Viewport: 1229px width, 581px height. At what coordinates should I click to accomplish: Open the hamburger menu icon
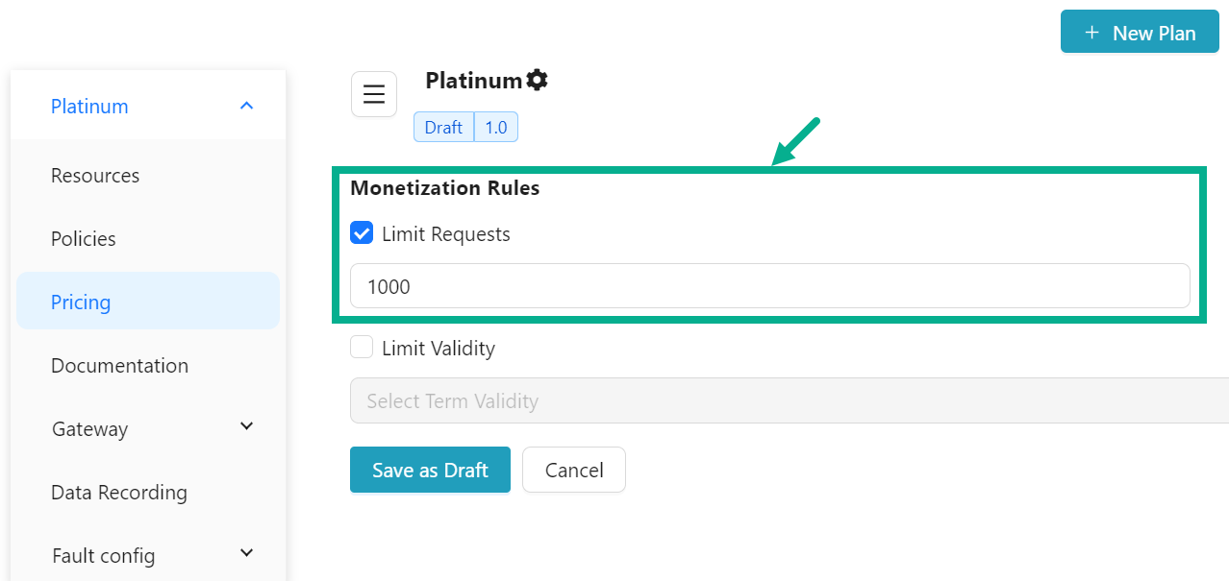click(x=374, y=94)
